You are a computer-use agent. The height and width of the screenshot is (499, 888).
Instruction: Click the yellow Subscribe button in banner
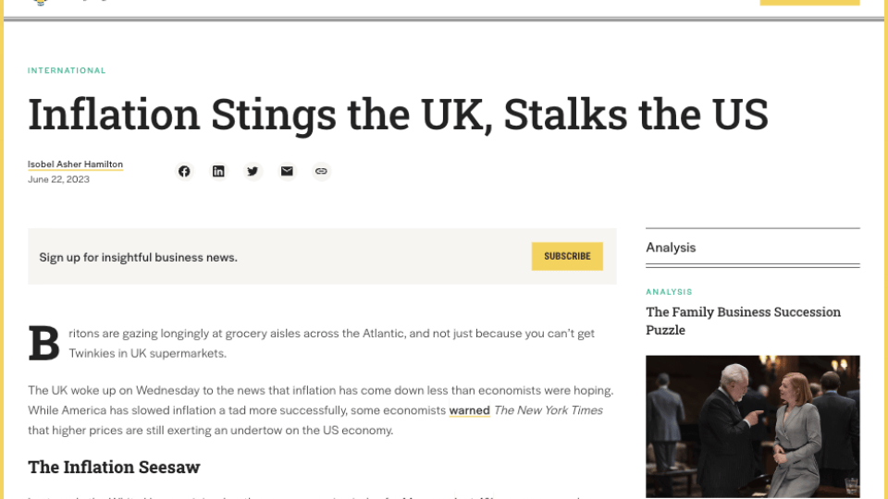pyautogui.click(x=567, y=256)
